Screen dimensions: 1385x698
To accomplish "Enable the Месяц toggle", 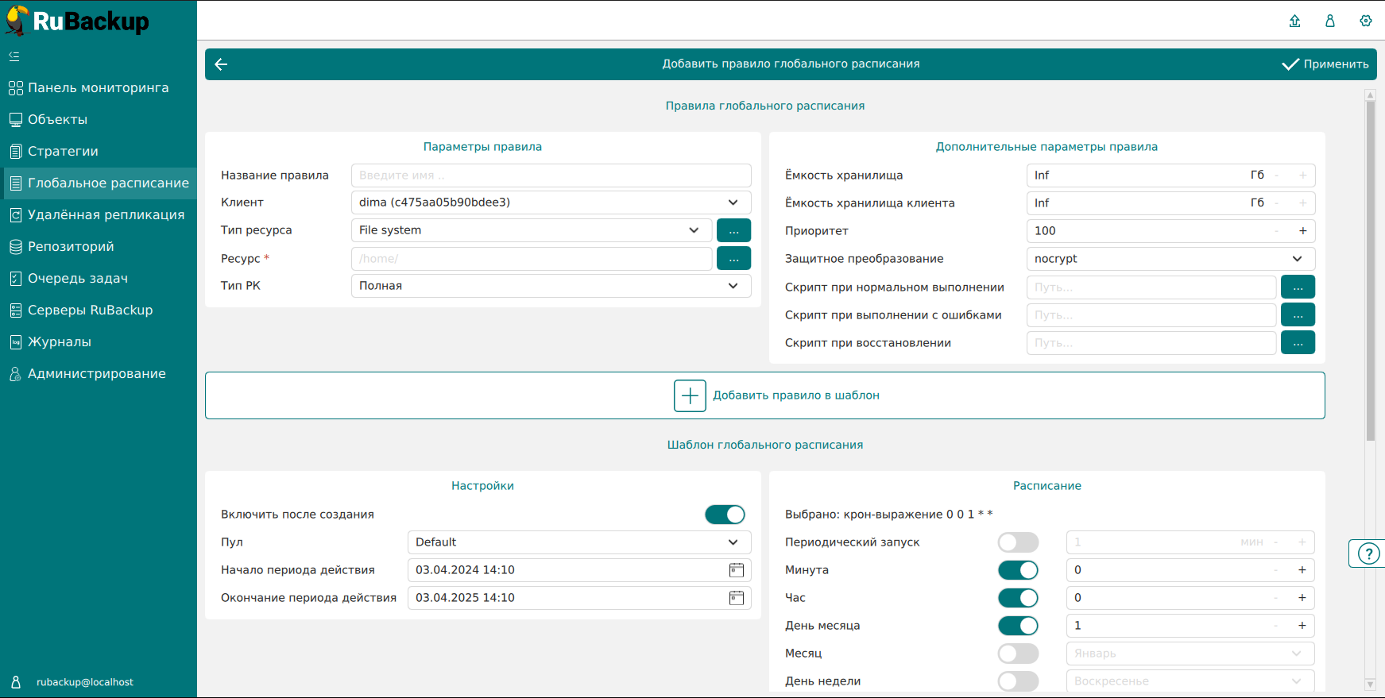I will click(x=1018, y=654).
